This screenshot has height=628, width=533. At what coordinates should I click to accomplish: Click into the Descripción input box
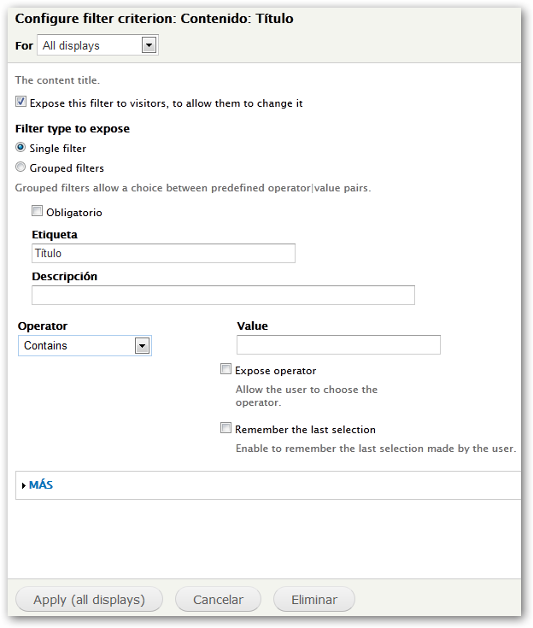223,295
